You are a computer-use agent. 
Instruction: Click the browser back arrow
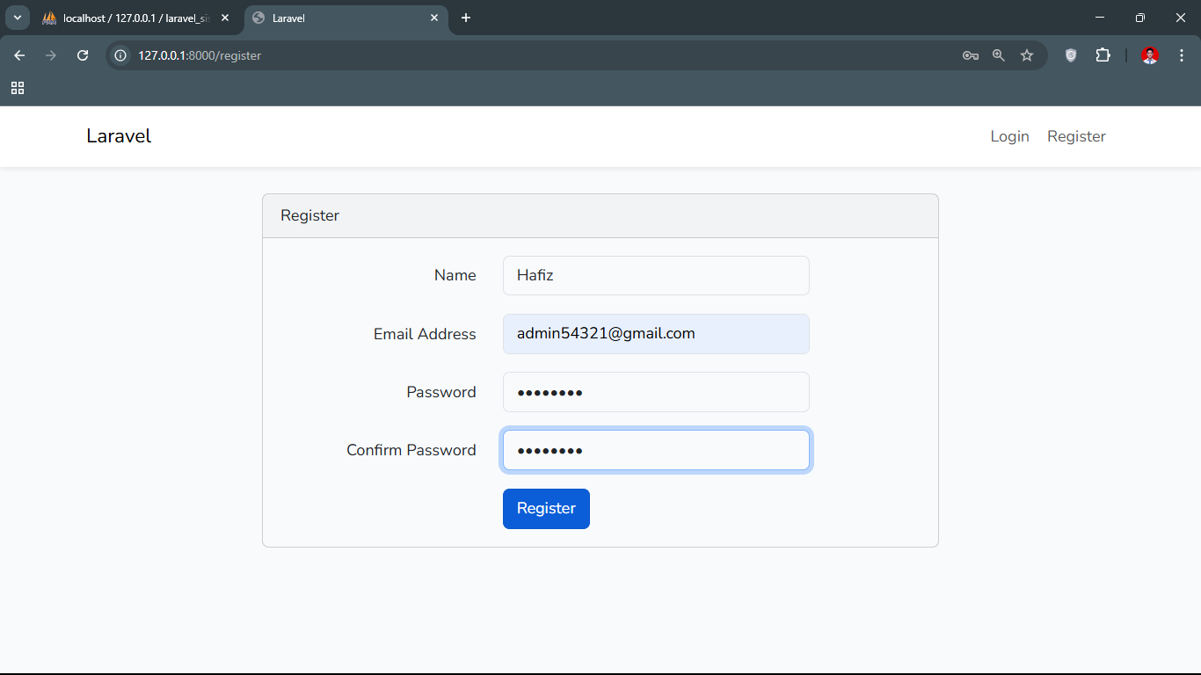tap(19, 55)
